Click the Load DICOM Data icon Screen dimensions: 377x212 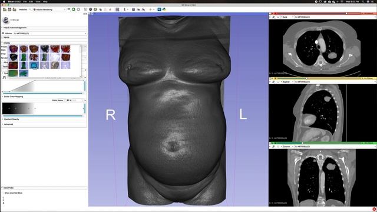[x=9, y=9]
